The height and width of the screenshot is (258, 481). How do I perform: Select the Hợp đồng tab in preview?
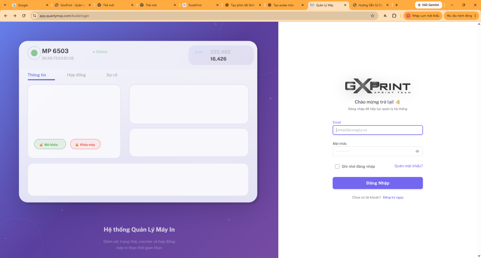pos(76,75)
